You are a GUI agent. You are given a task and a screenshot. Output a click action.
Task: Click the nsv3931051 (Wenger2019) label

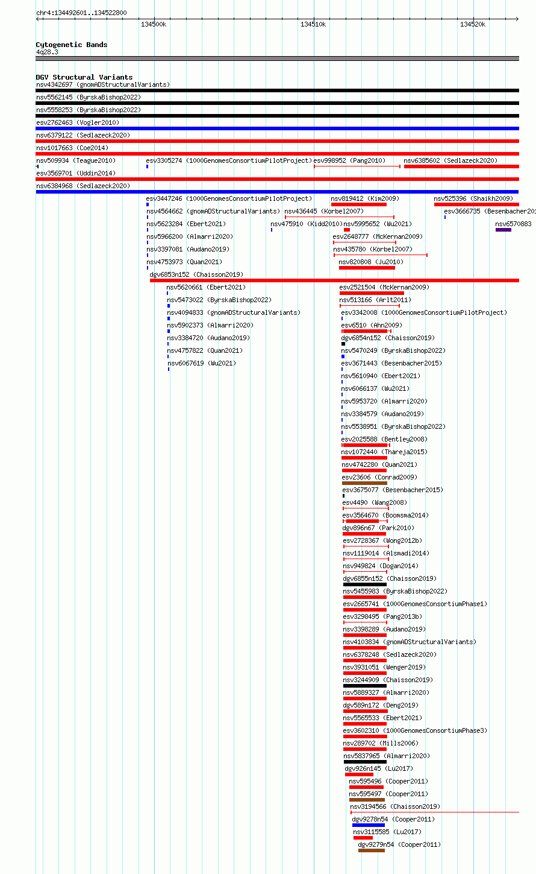pos(384,668)
